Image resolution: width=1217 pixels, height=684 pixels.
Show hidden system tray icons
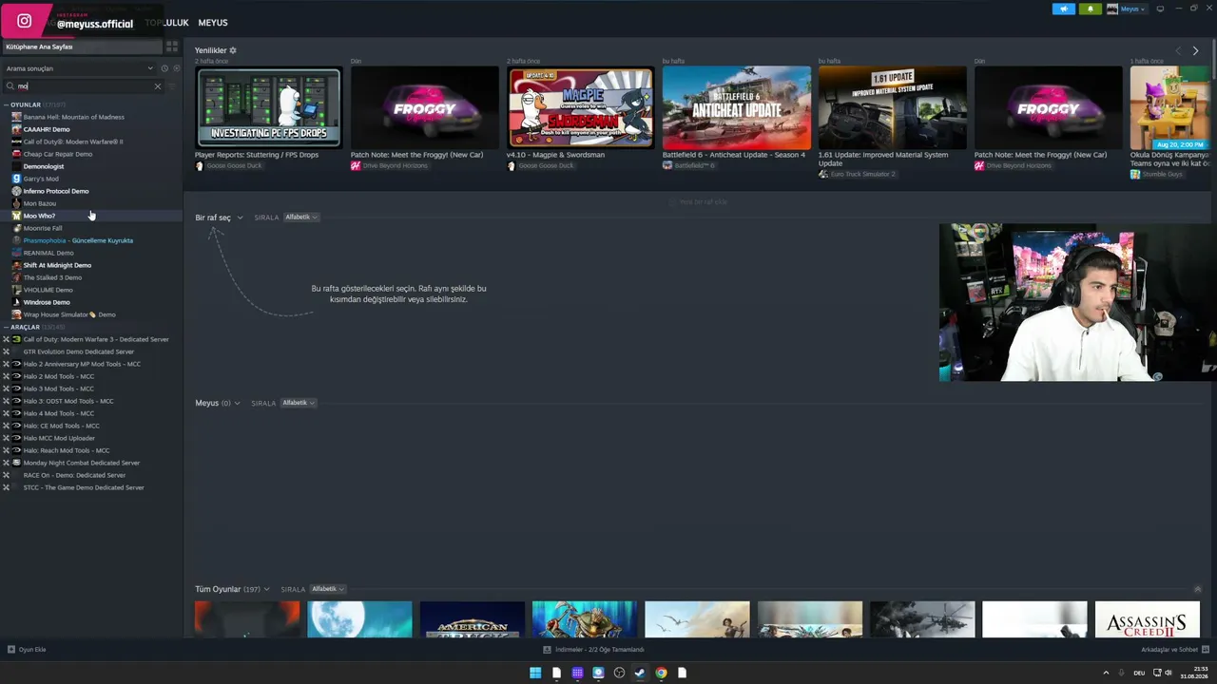(x=1106, y=673)
